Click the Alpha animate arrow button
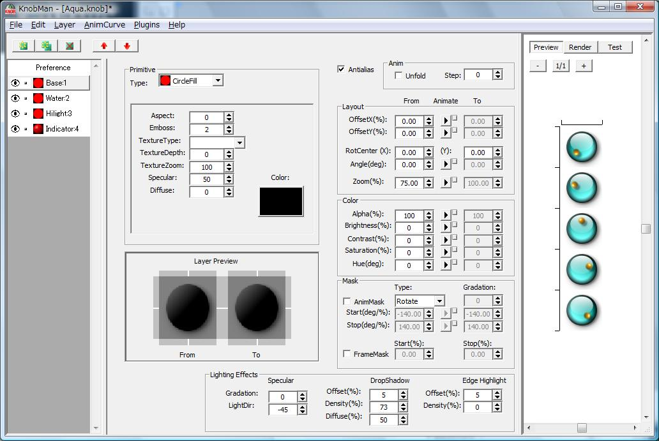Screen dimensions: 659x441 coord(446,216)
